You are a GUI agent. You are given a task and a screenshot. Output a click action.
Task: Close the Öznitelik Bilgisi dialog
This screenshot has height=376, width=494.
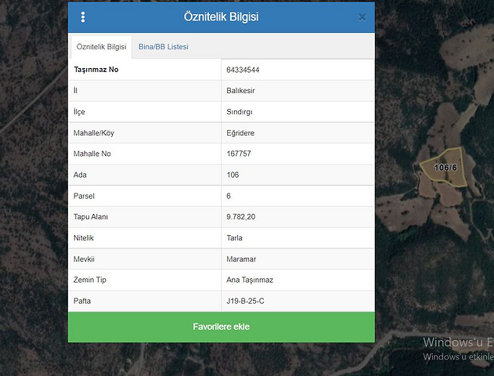pos(362,16)
